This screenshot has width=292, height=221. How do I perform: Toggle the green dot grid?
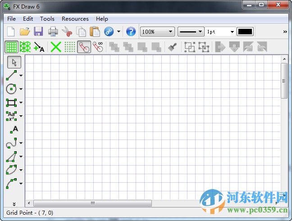click(70, 47)
